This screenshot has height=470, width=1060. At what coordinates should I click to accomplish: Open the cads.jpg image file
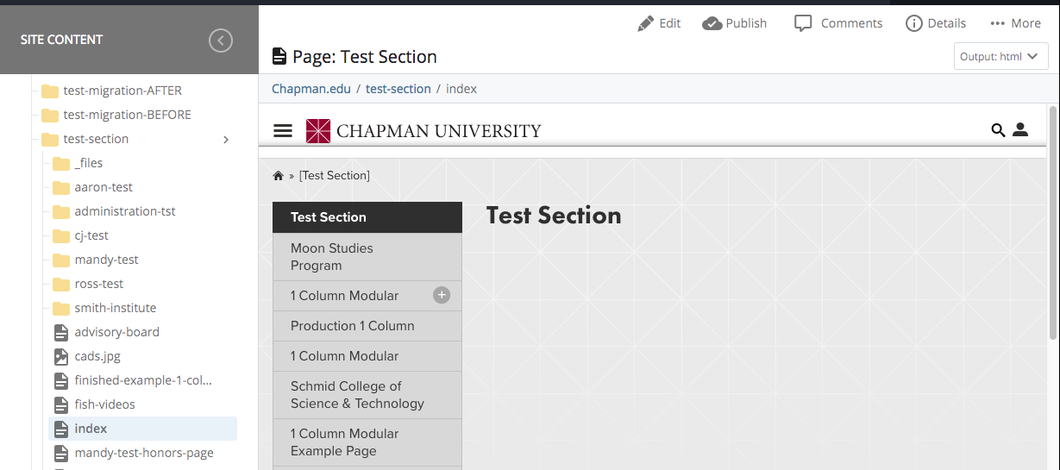97,356
